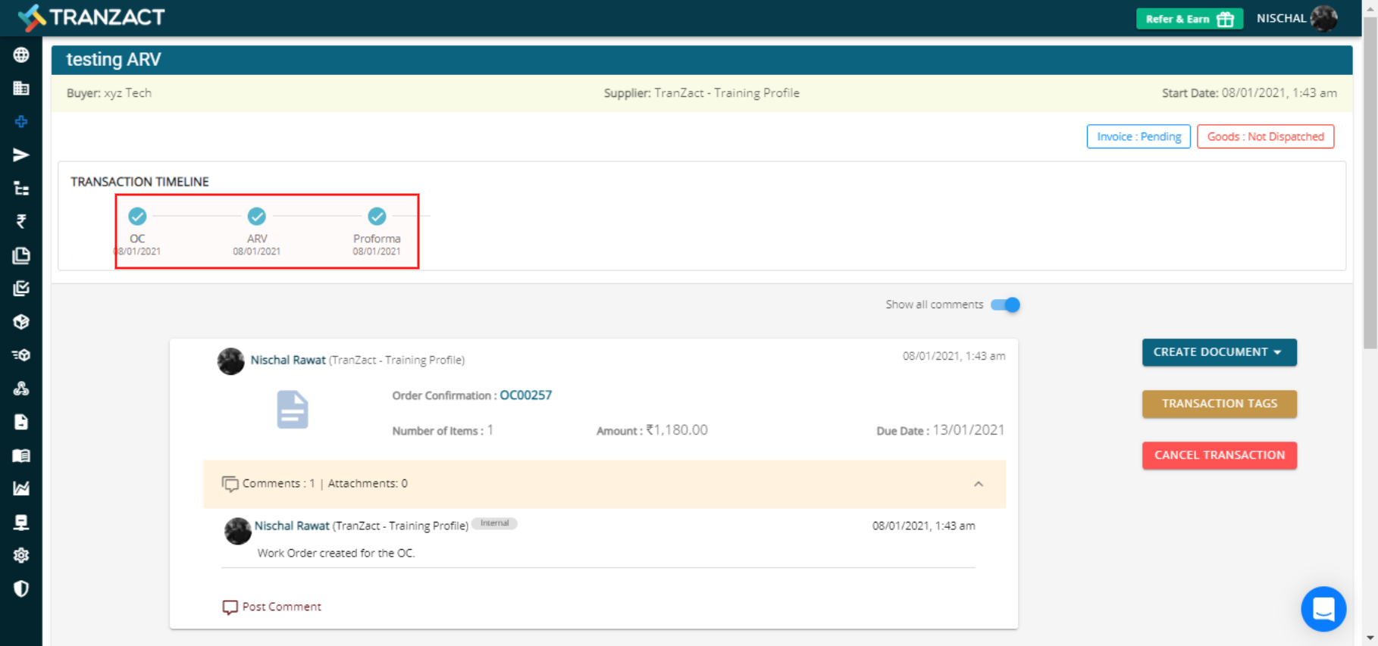The image size is (1378, 646).
Task: Click the TranZact logo
Action: (x=91, y=17)
